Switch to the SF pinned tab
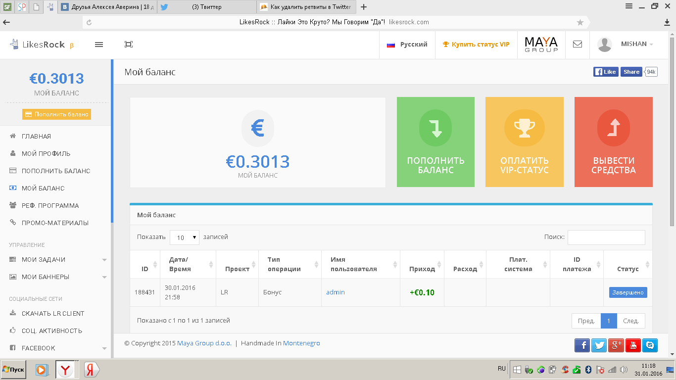This screenshot has height=380, width=676. pos(7,7)
